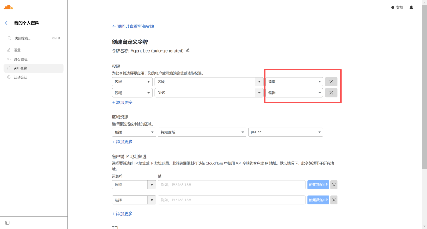Click 返回以查看所有令牌 link

tap(133, 26)
